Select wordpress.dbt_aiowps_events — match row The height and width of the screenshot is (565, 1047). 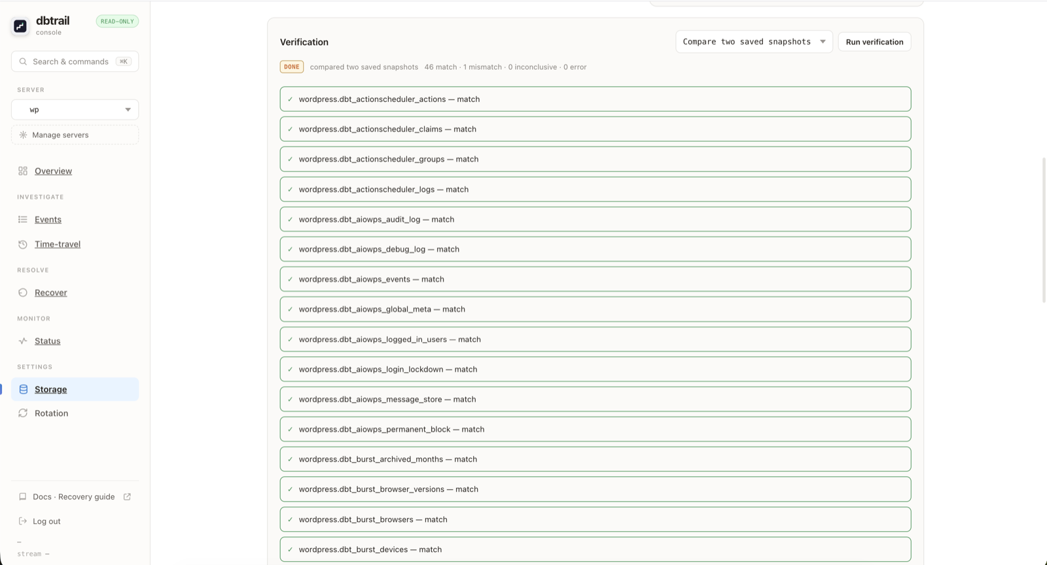point(595,279)
